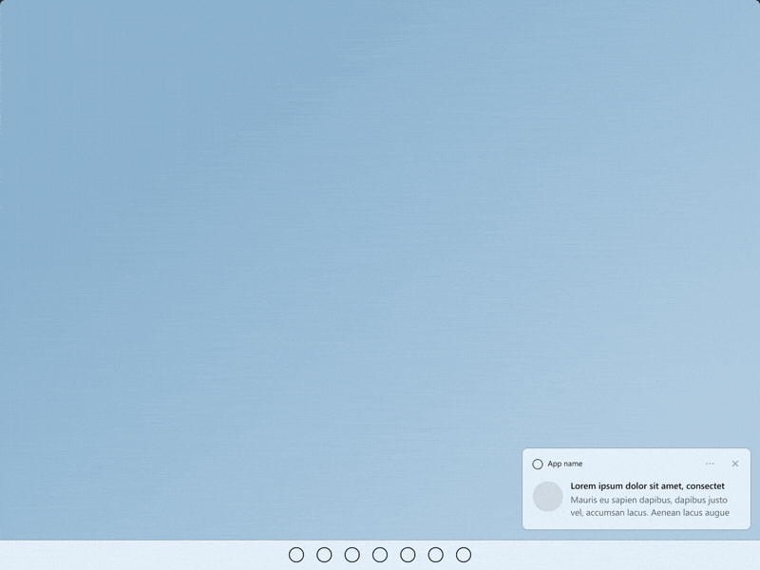Screen dimensions: 760x570
Task: Click the fourth circular taskbar button
Action: tap(381, 553)
